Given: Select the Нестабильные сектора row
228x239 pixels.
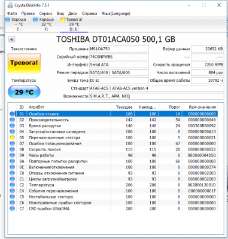Looking at the screenshot, I should [x=113, y=197].
